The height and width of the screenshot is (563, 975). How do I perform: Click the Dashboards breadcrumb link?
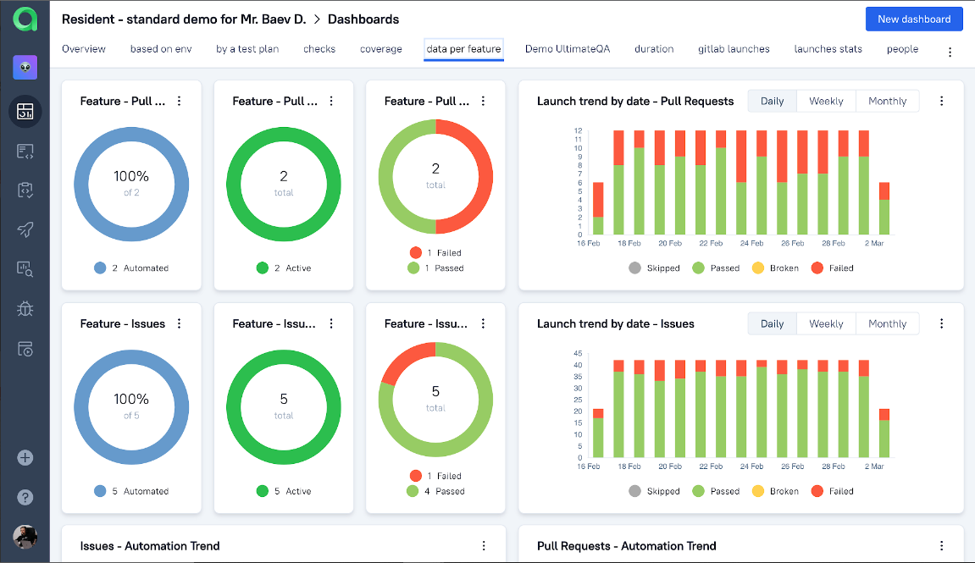[x=363, y=19]
